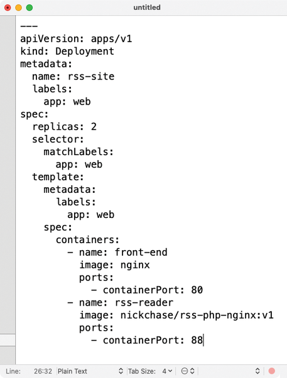Click on the nickchase/rss-php-nginx:v1 image text

tap(197, 315)
